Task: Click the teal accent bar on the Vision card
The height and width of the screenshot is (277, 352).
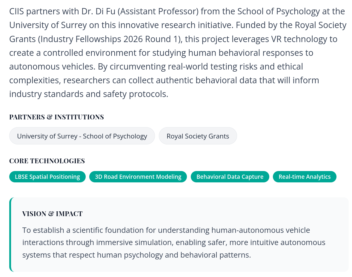Action: pos(10,234)
